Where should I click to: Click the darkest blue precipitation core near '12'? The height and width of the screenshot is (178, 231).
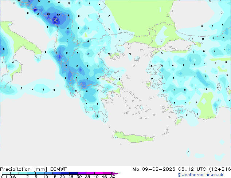coord(56,21)
